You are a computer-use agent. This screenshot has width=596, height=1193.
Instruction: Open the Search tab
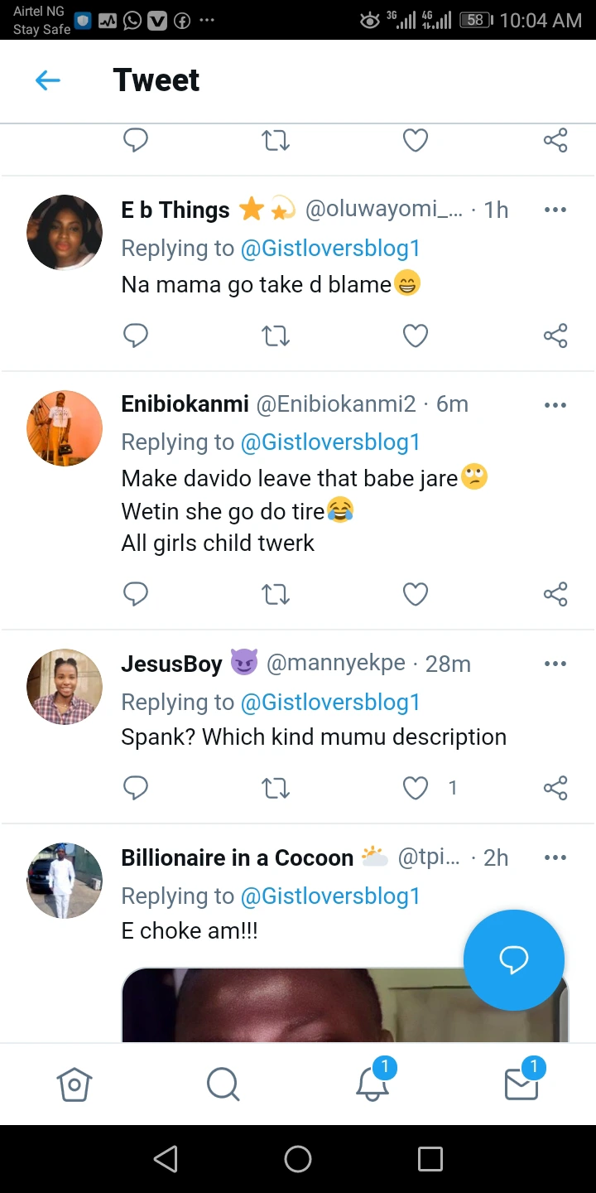[223, 1084]
